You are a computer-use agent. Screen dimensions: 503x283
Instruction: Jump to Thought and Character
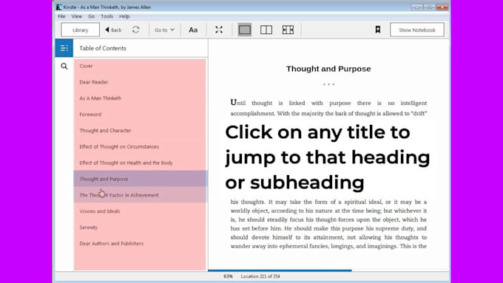pos(105,131)
